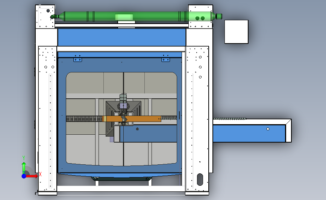
Task: Select the green roller shaft at top
Action: (x=136, y=16)
